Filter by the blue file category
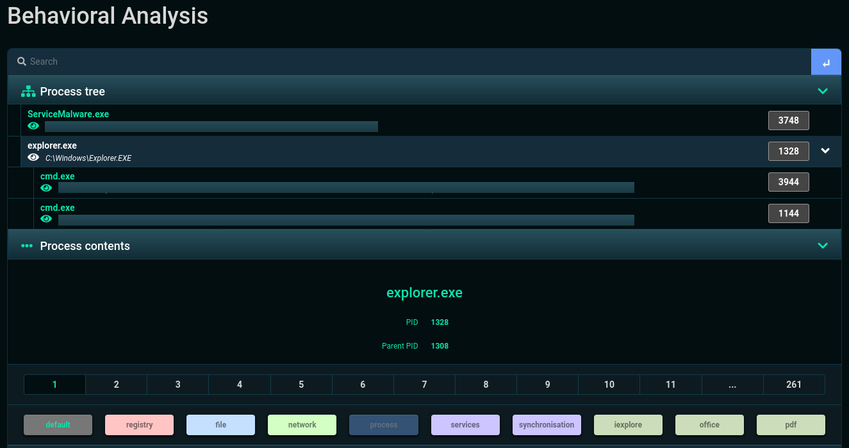The image size is (849, 448). [x=220, y=425]
